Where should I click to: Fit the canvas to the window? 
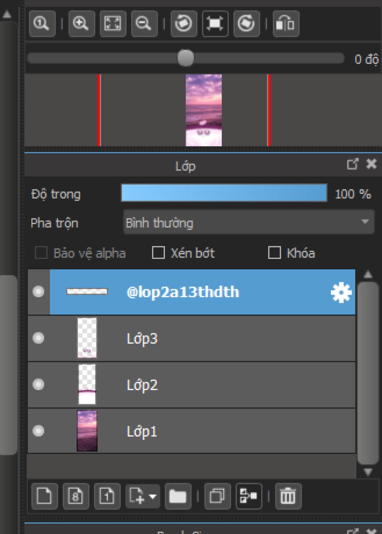[x=112, y=24]
